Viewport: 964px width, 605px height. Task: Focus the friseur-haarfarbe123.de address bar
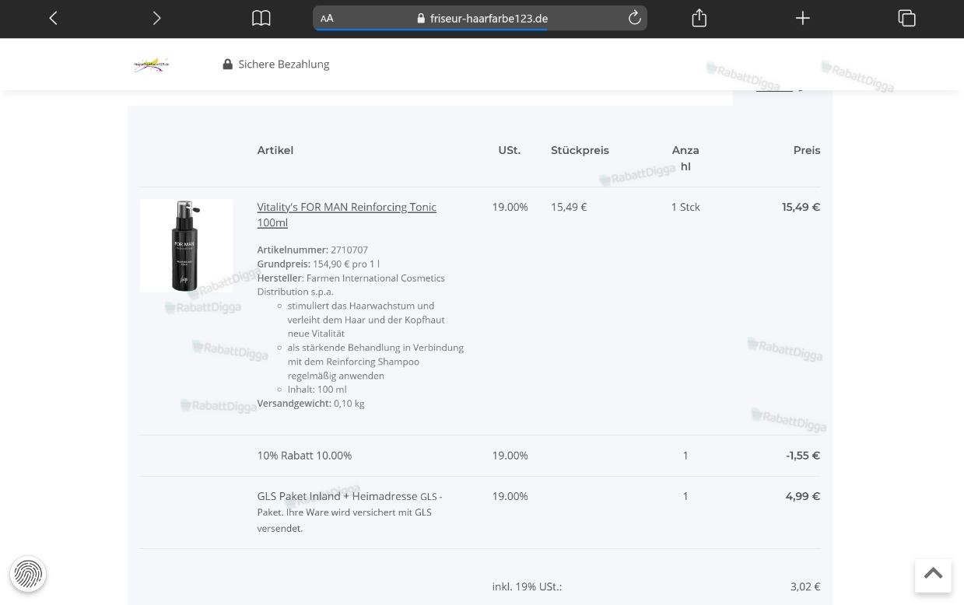click(480, 18)
